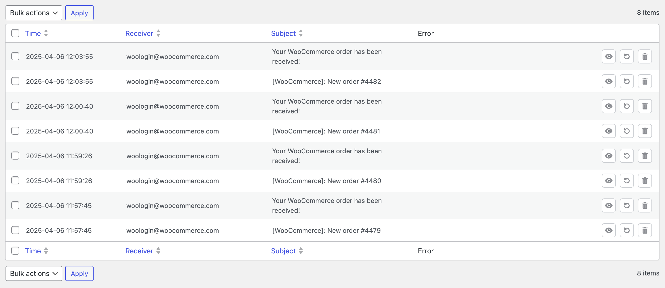This screenshot has width=665, height=288.
Task: View email for new order #4482
Action: point(609,81)
